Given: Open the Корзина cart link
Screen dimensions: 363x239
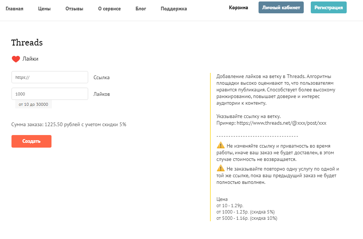Looking at the screenshot, I should tap(239, 8).
